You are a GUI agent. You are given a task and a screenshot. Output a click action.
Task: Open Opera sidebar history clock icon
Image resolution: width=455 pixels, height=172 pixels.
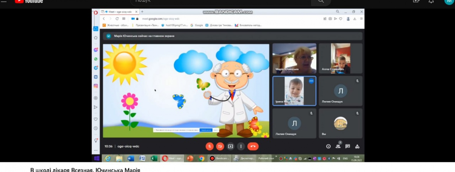tap(96, 128)
